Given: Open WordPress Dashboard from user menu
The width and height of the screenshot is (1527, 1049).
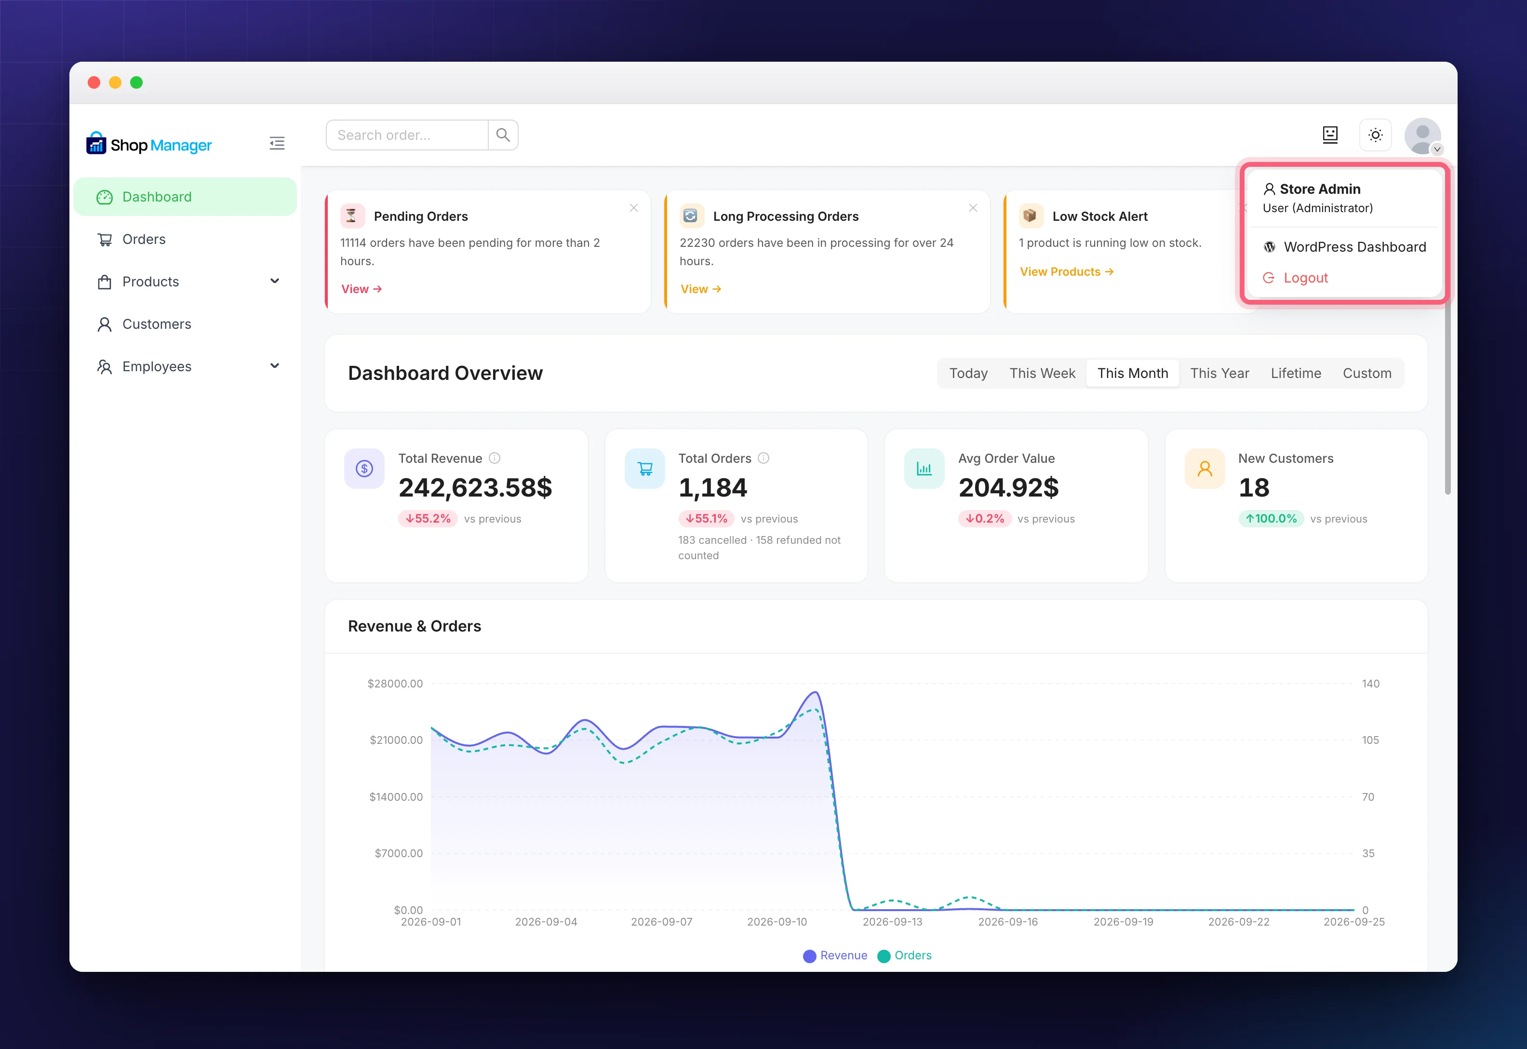Looking at the screenshot, I should coord(1344,247).
